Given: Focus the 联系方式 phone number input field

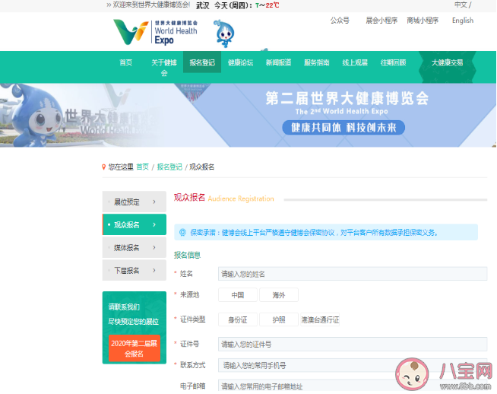Looking at the screenshot, I should click(x=353, y=365).
